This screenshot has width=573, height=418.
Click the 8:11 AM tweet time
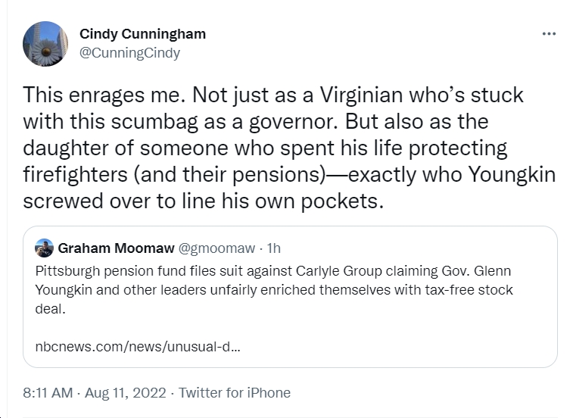click(48, 393)
